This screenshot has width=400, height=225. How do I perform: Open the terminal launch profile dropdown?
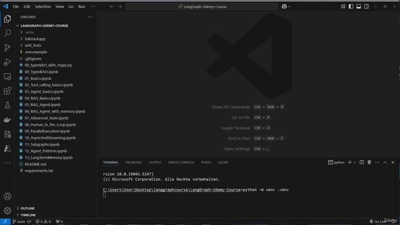pyautogui.click(x=354, y=162)
